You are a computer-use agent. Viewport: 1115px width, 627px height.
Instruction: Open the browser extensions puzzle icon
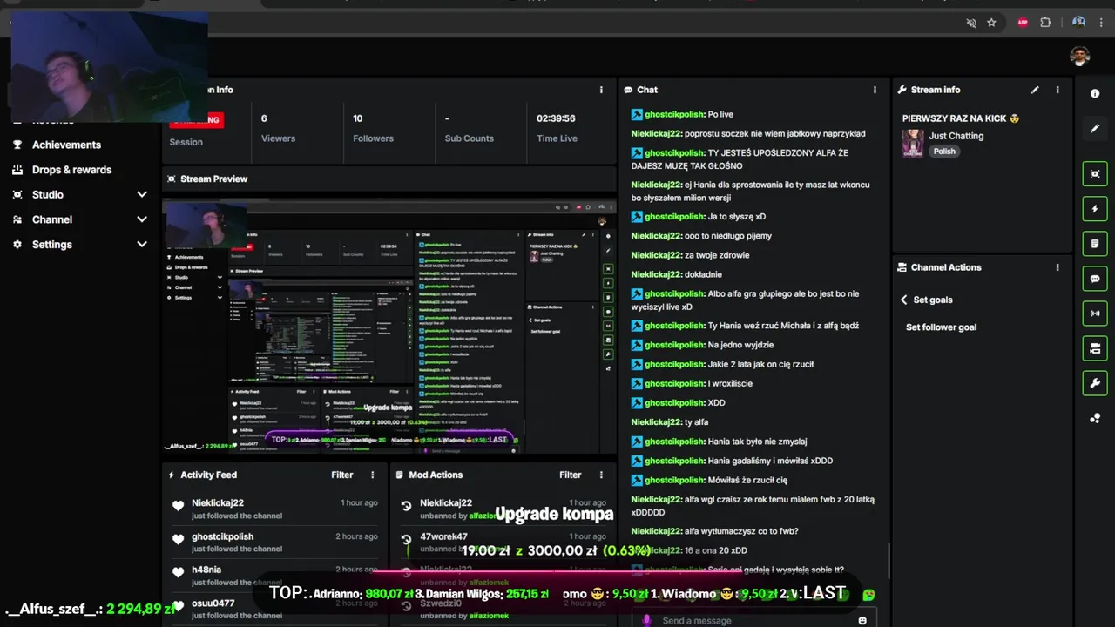(x=1045, y=23)
